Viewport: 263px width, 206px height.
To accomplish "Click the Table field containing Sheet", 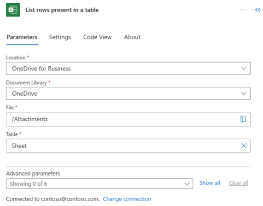I will pyautogui.click(x=129, y=146).
